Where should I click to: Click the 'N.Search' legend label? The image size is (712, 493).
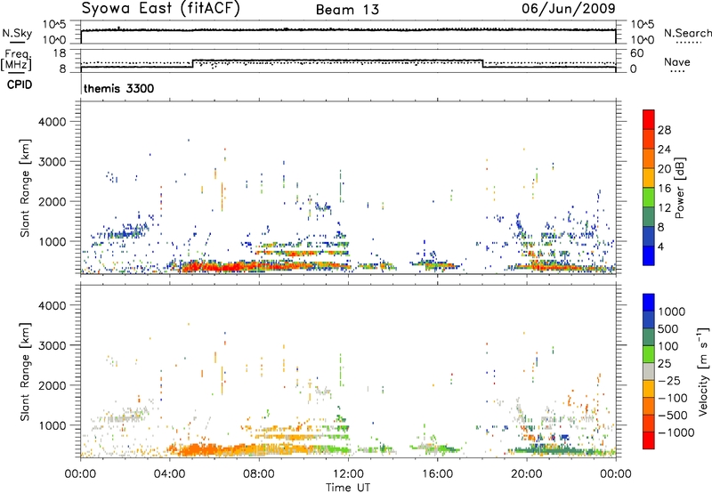pyautogui.click(x=688, y=33)
